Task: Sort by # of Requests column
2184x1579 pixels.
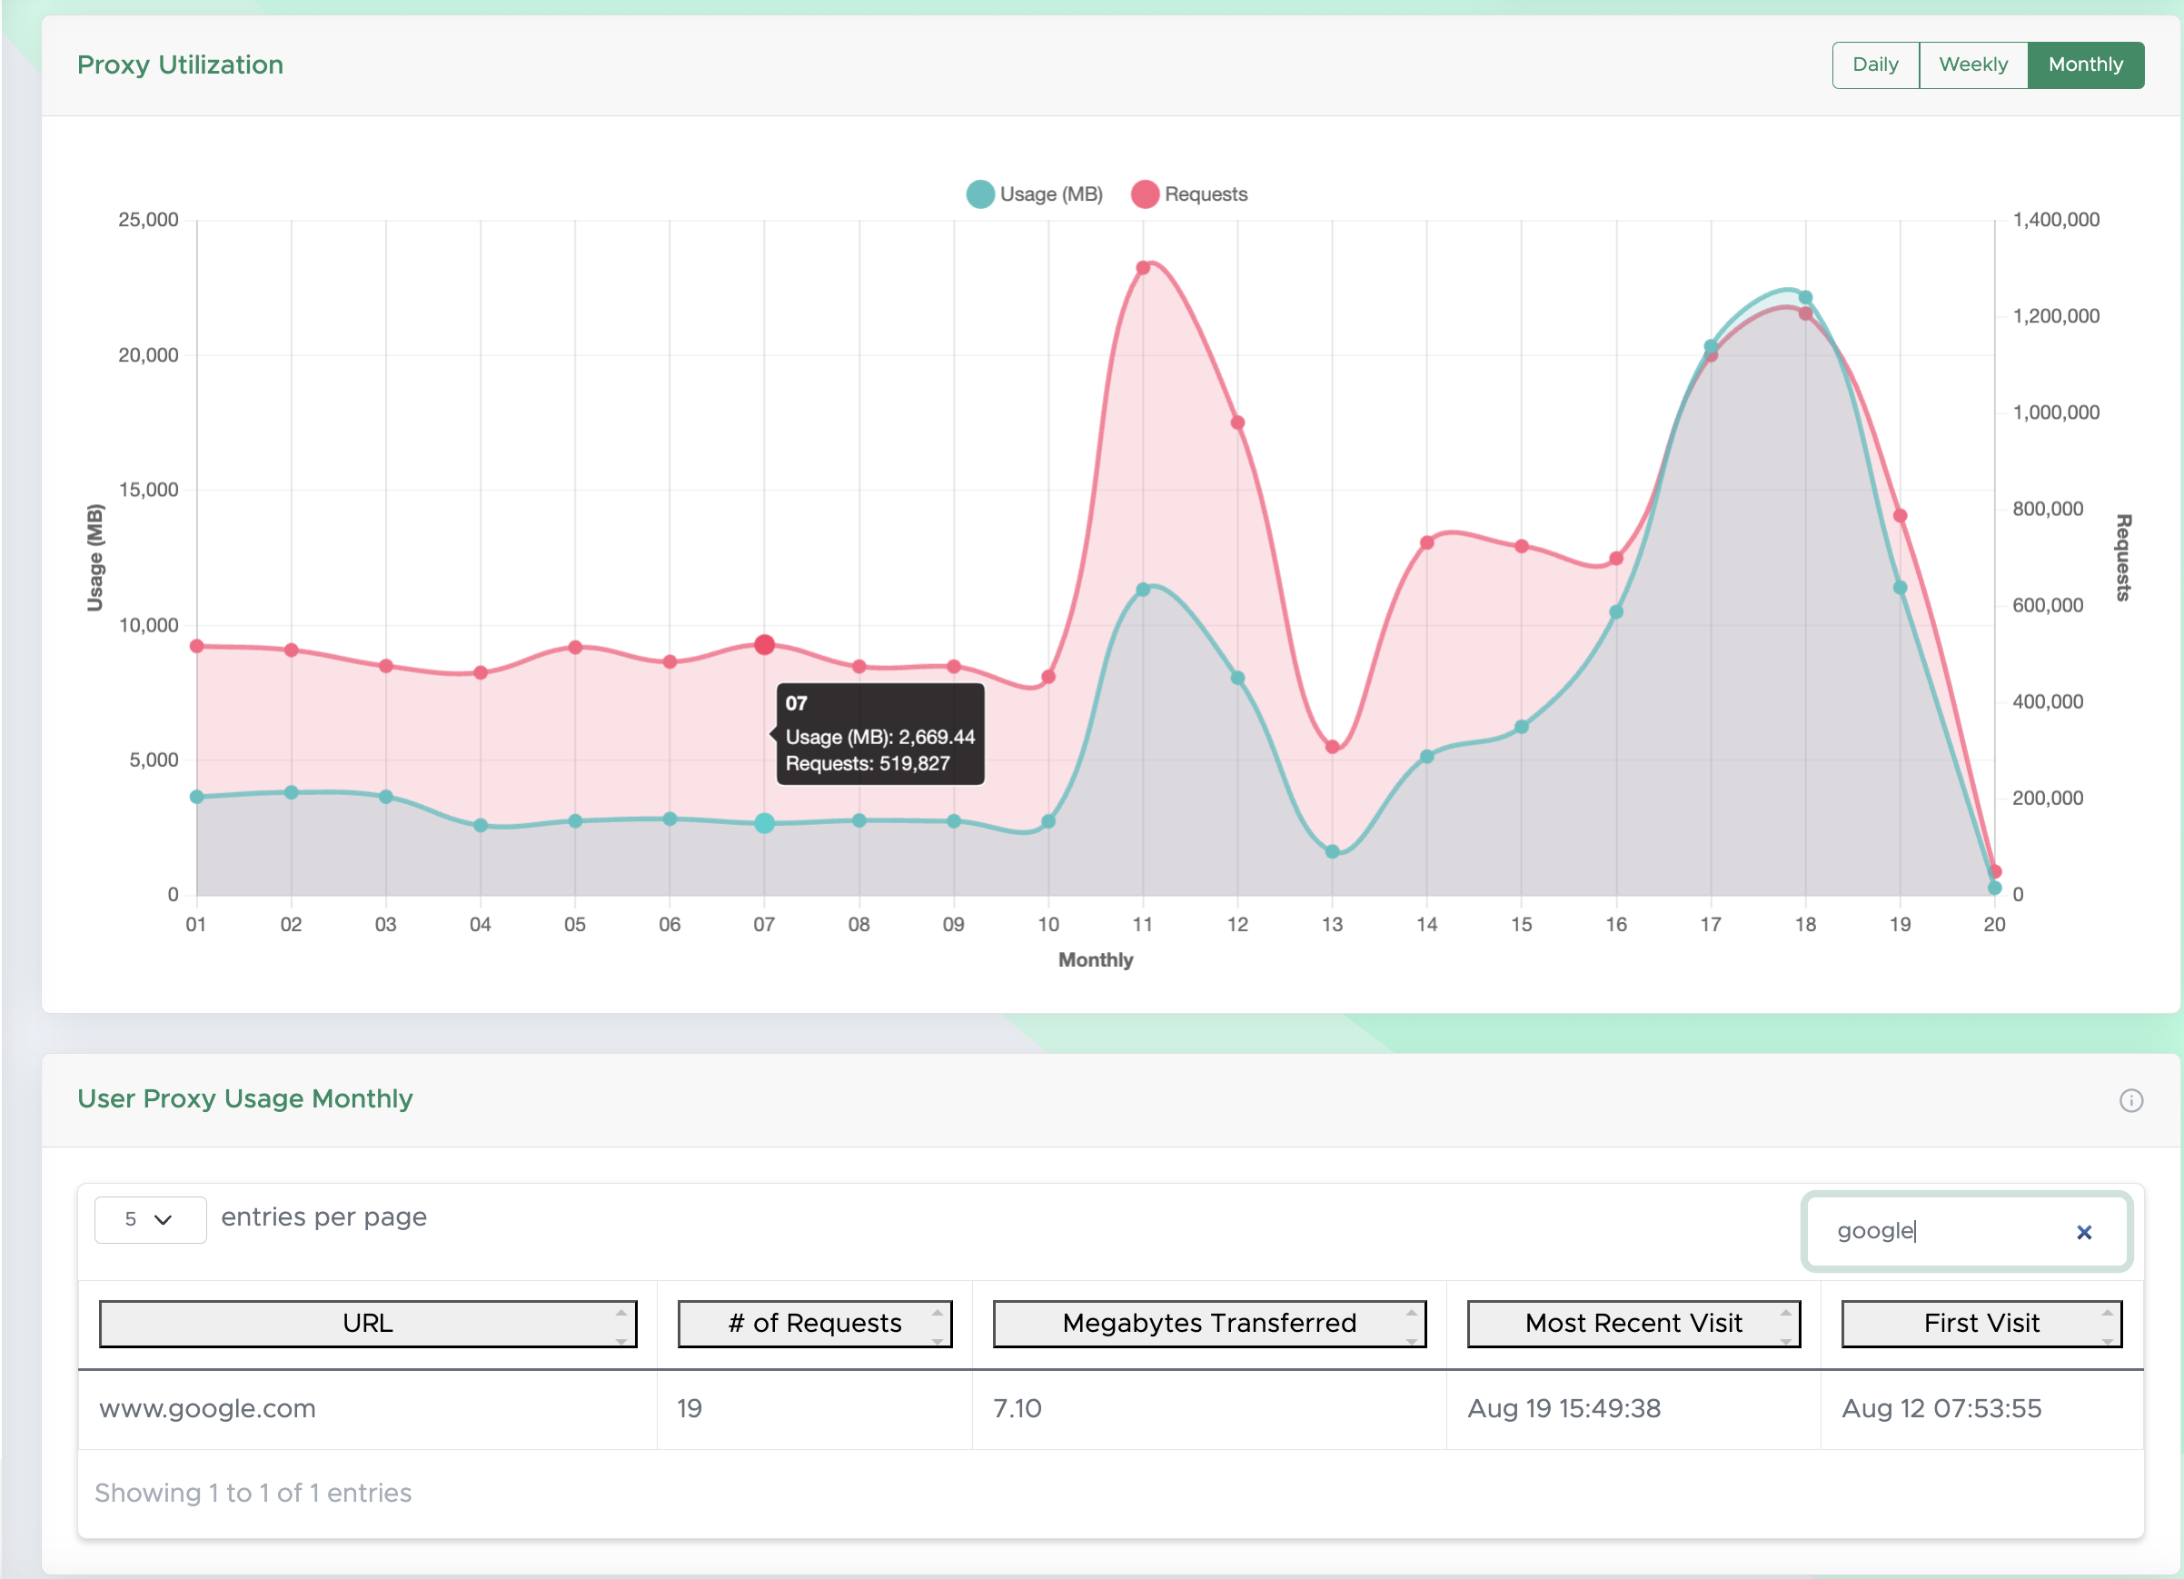Action: [x=815, y=1324]
